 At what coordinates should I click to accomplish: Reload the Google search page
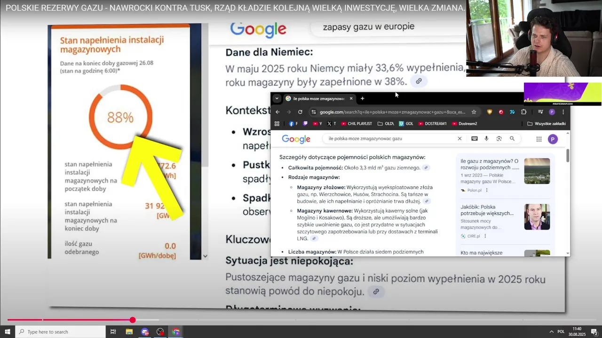pyautogui.click(x=300, y=112)
